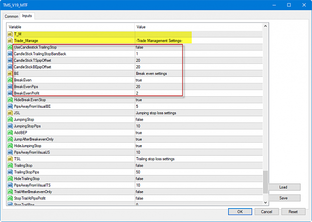Save the current inputs preset
The image size is (312, 222).
click(284, 198)
